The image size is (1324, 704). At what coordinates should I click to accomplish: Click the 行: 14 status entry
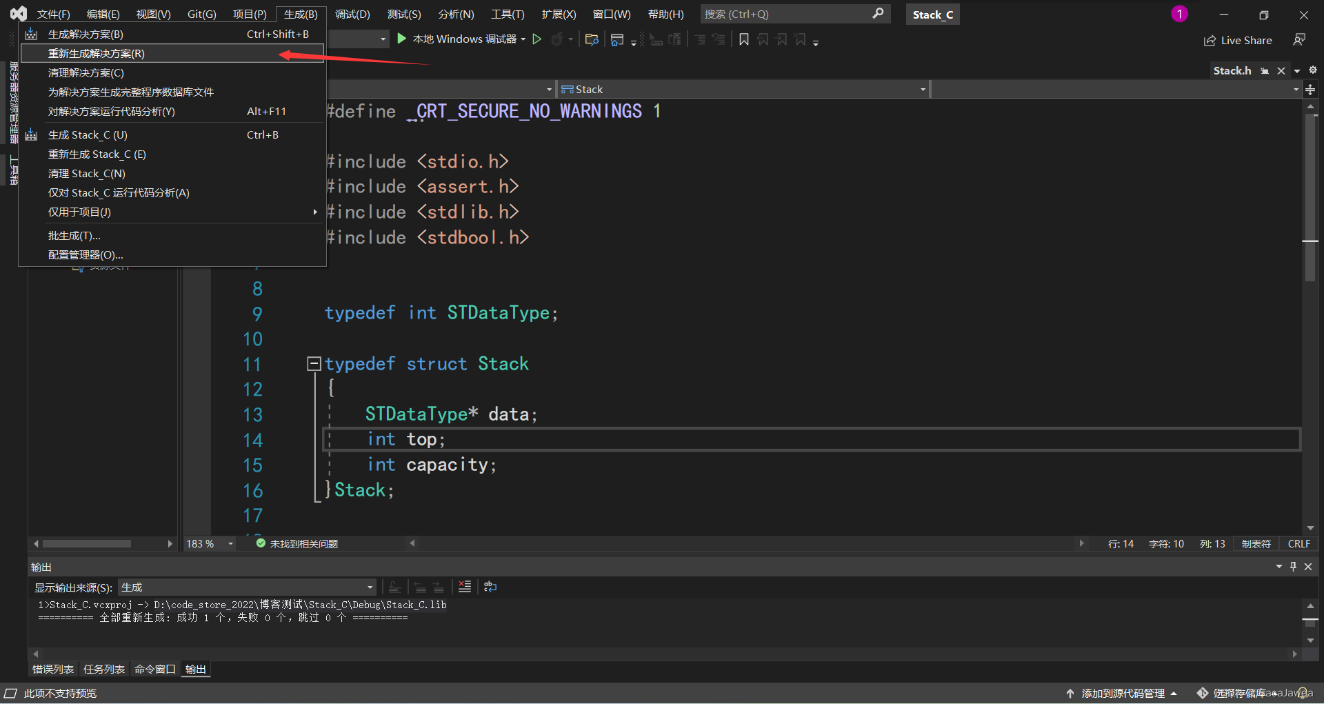(1121, 544)
